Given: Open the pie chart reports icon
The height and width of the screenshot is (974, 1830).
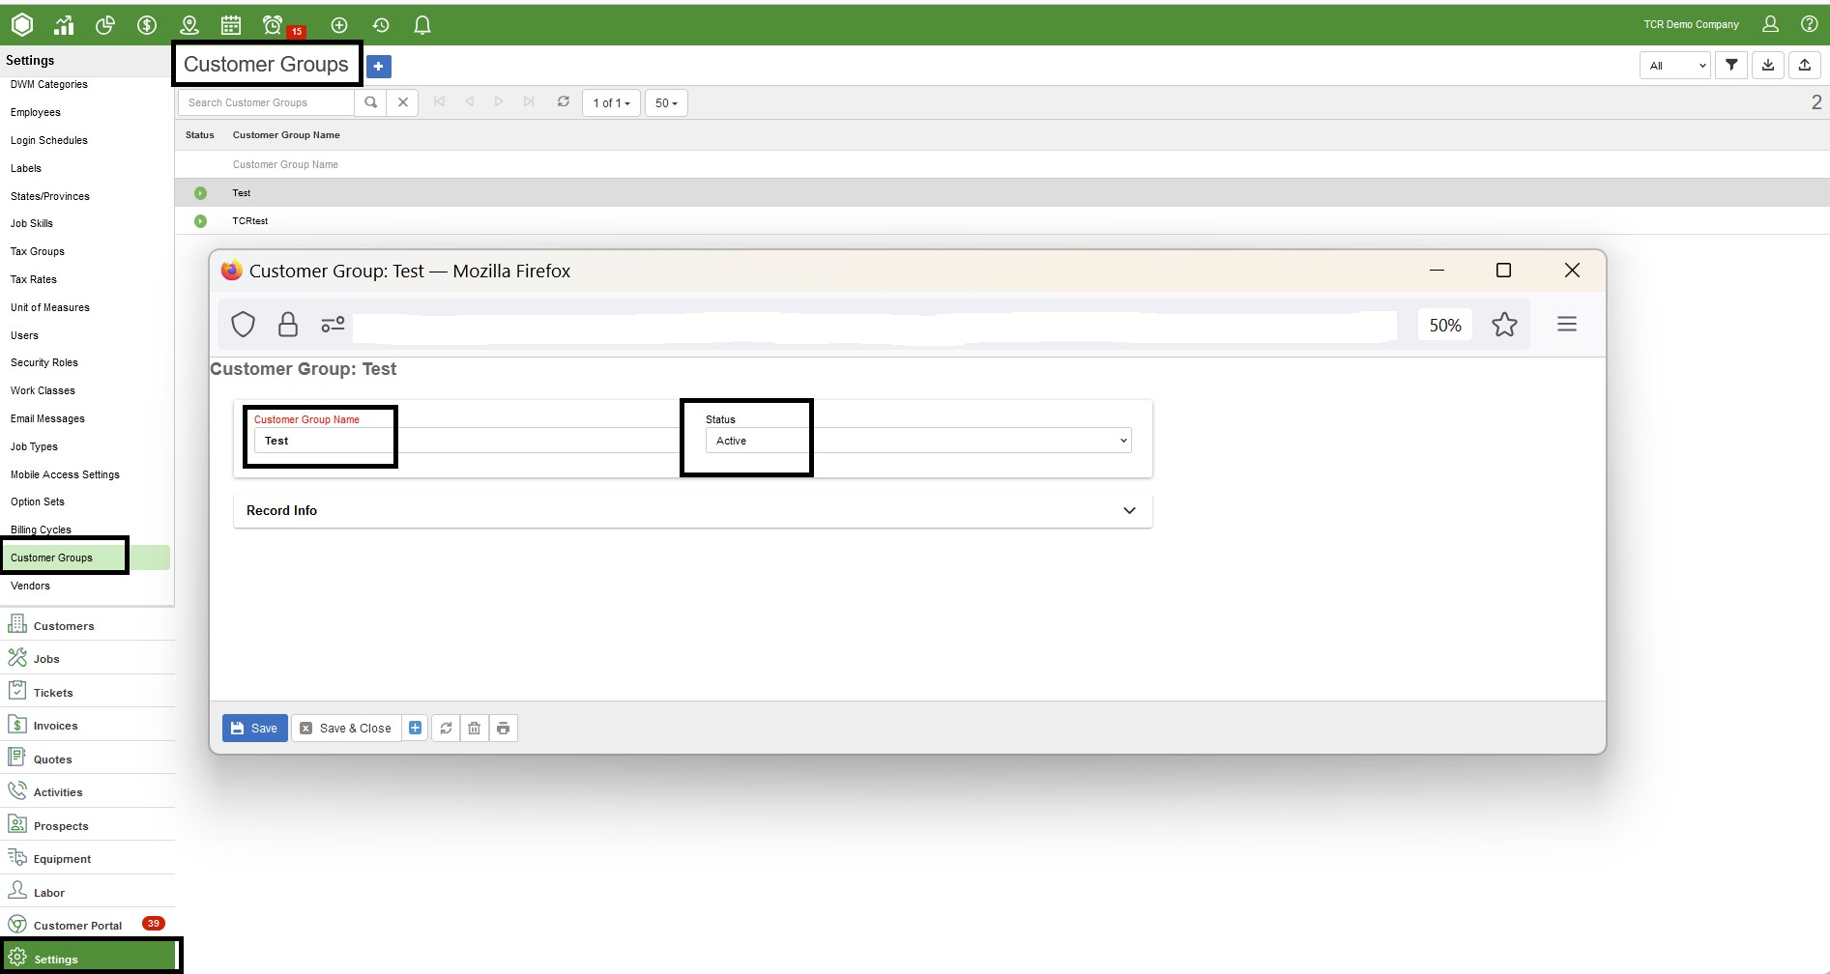Looking at the screenshot, I should tap(105, 25).
